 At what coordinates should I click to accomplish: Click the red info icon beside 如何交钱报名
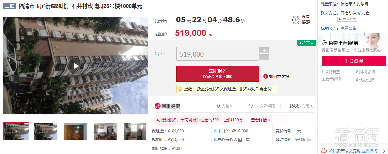click(265, 77)
